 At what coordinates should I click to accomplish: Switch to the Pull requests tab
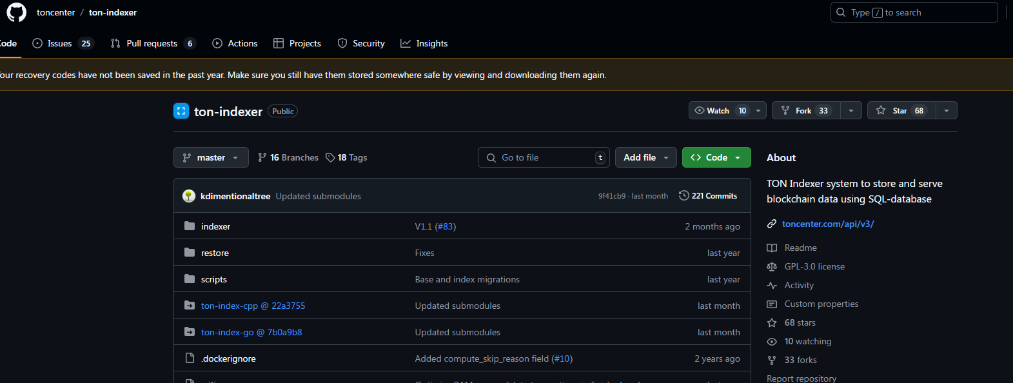[152, 43]
